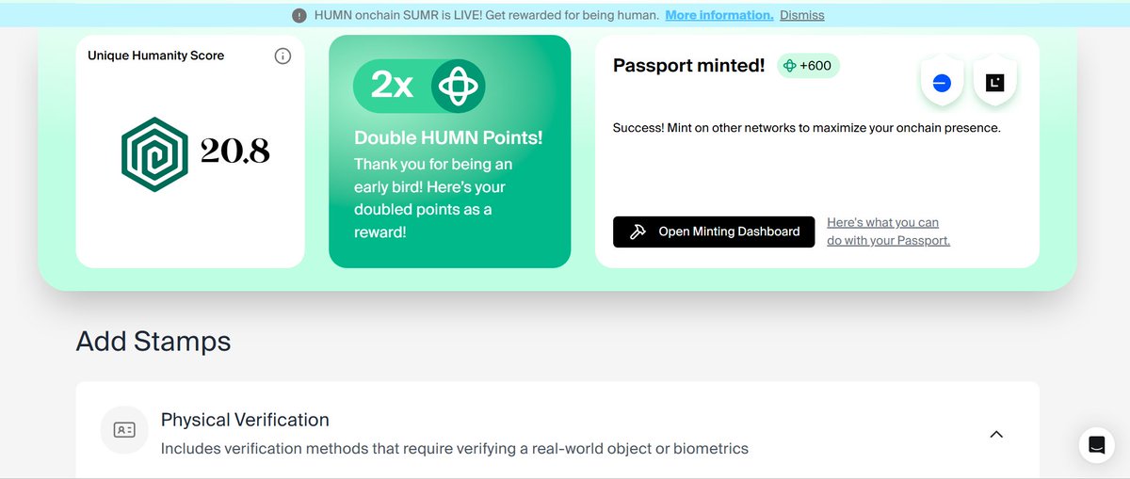1130x479 pixels.
Task: Click the Double HUMN Points card heading
Action: coord(448,137)
